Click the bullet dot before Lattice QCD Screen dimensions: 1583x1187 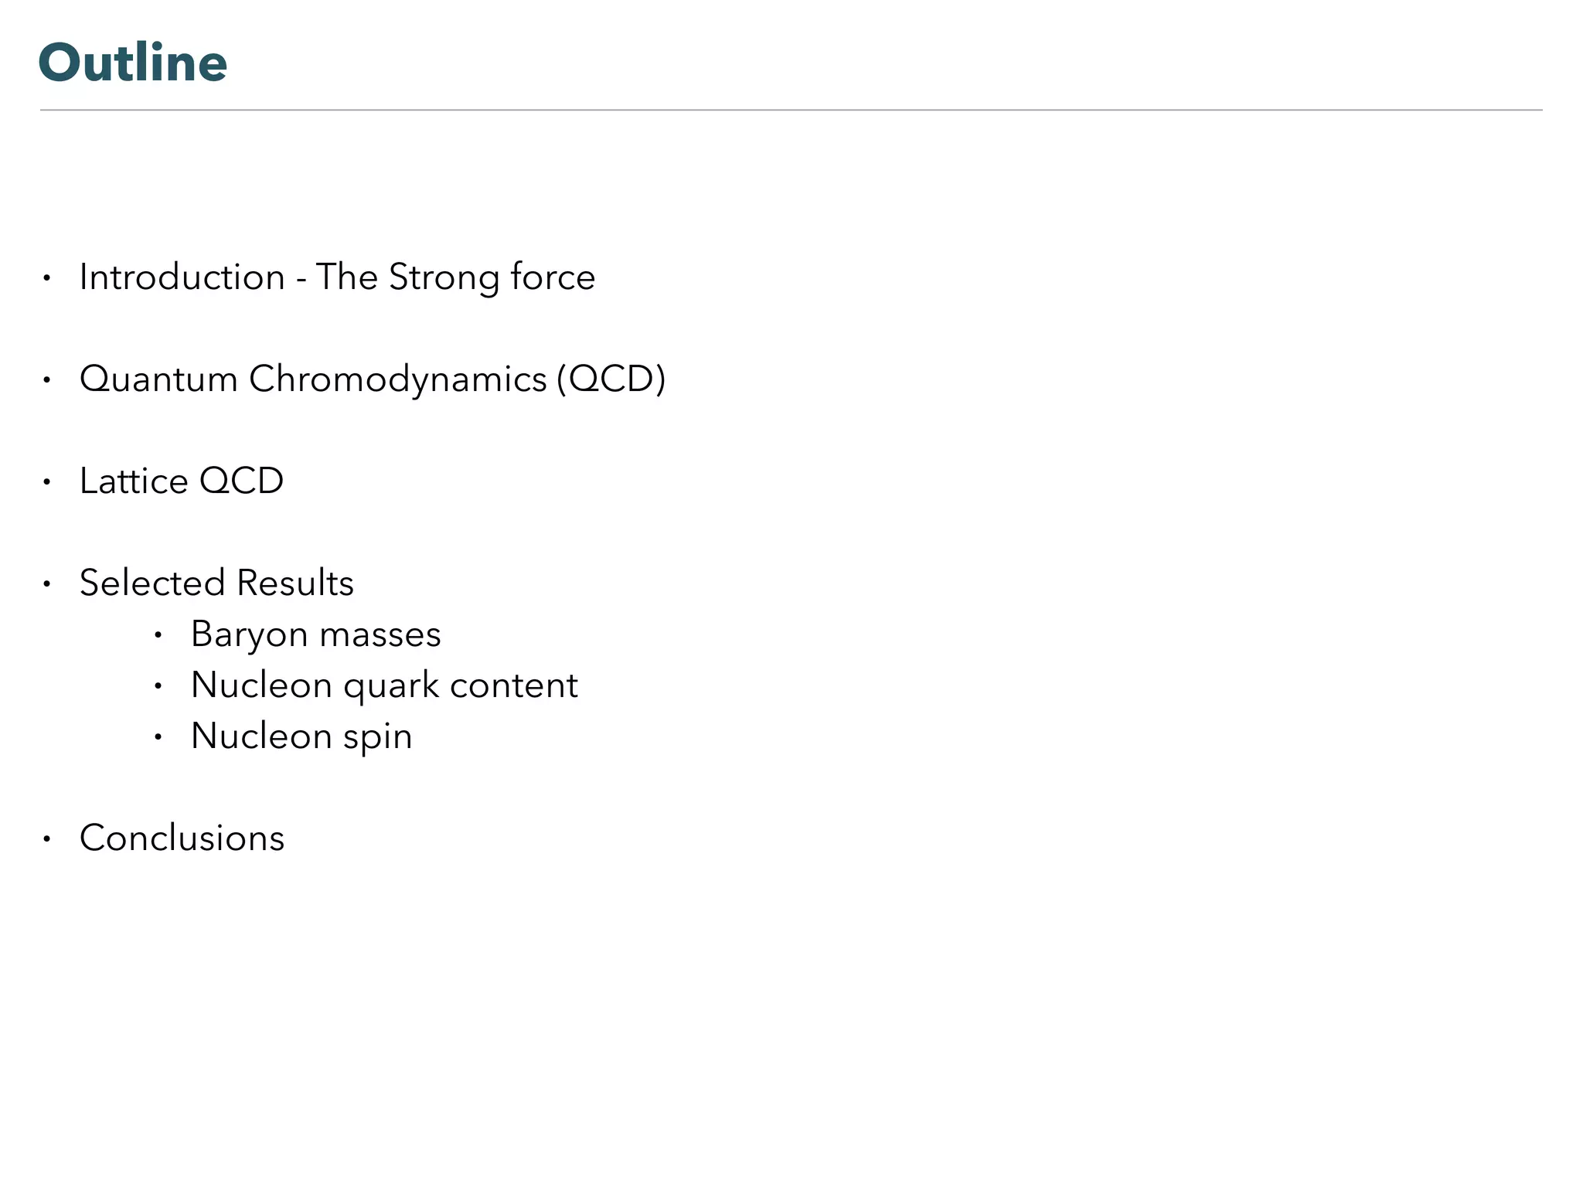click(47, 482)
